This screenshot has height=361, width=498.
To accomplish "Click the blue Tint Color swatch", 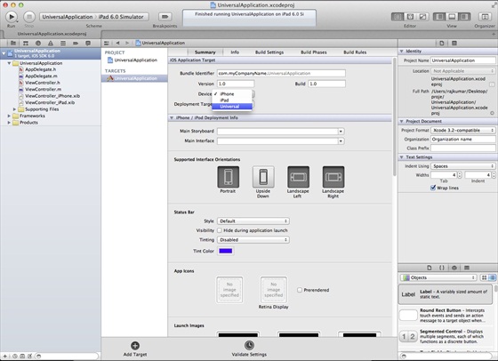I will 226,251.
